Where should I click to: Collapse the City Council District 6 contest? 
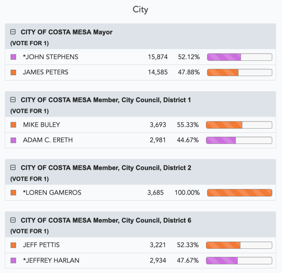[13, 220]
